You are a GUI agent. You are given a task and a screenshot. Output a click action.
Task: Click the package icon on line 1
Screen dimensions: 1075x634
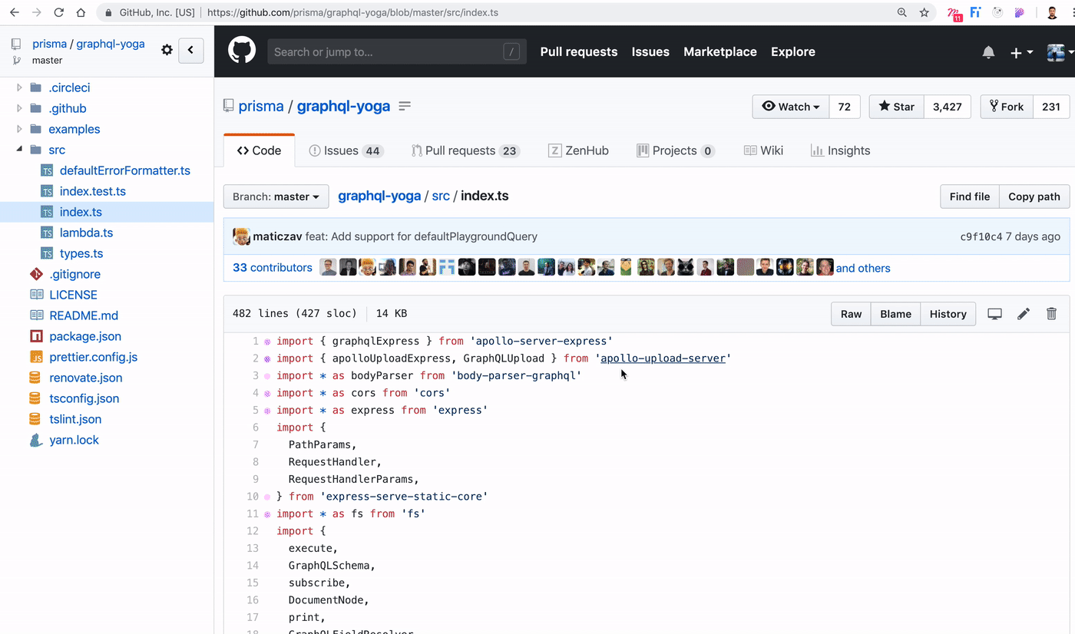267,342
